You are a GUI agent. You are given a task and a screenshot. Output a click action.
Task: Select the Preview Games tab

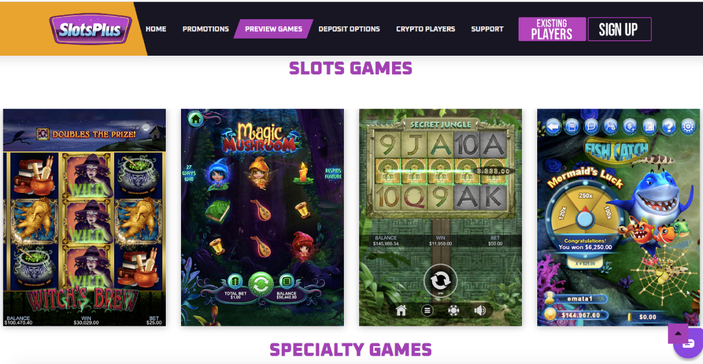coord(274,29)
